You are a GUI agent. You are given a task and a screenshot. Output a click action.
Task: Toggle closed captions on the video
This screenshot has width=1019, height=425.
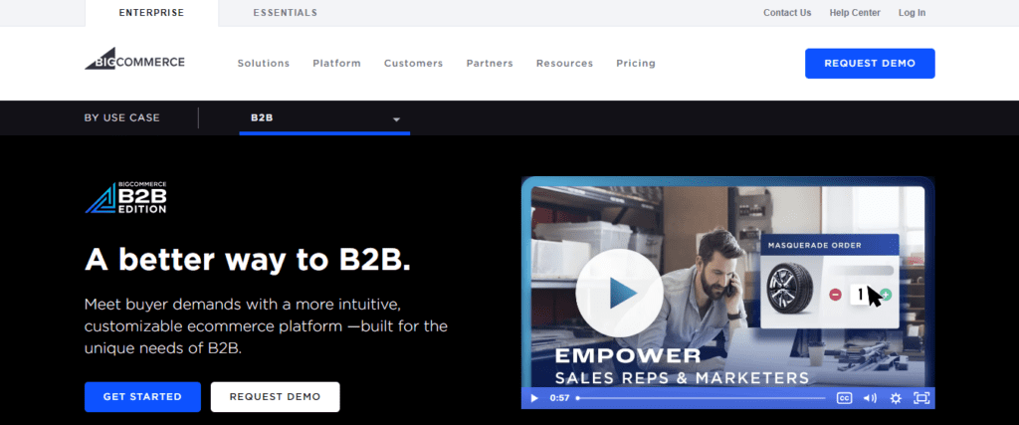pyautogui.click(x=844, y=398)
